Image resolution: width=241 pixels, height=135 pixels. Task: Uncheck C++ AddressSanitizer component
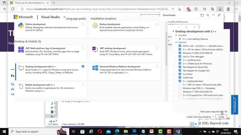tap(180, 81)
